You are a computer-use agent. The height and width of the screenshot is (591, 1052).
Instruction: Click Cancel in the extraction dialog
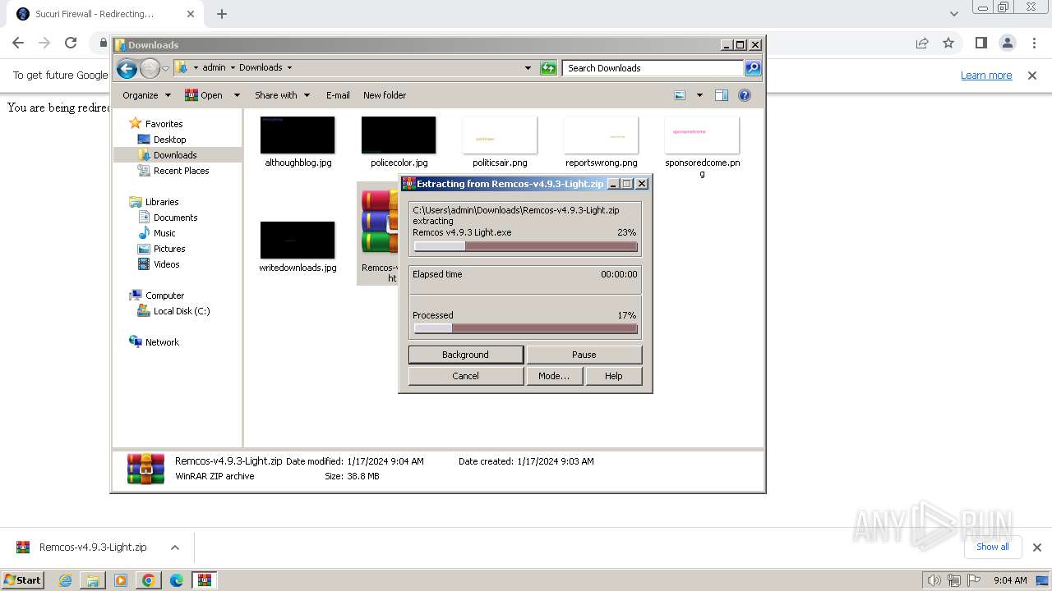465,376
